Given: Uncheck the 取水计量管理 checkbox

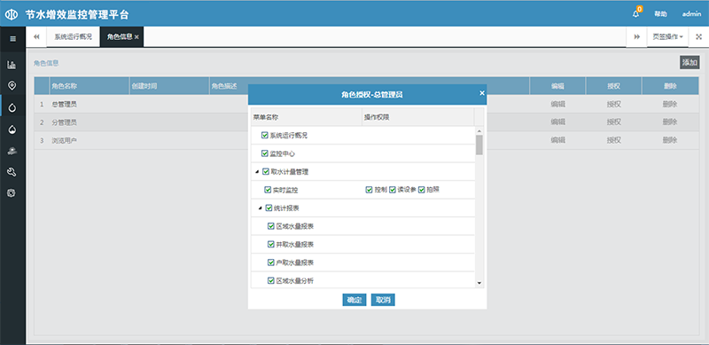Looking at the screenshot, I should 265,171.
